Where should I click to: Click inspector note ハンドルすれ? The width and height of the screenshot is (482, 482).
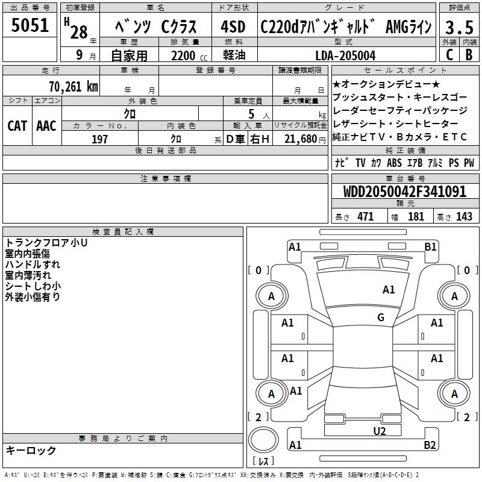(x=33, y=264)
